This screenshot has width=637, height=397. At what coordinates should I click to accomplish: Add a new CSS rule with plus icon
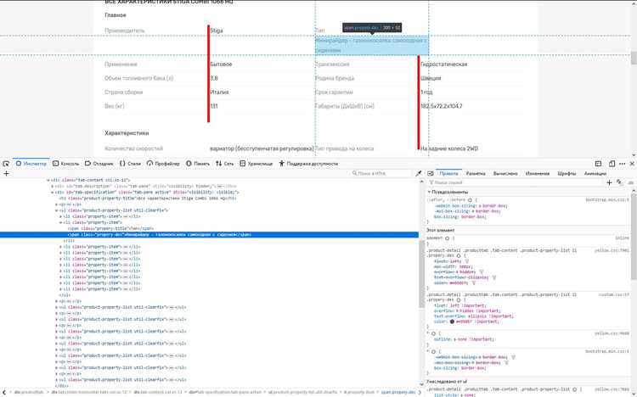609,182
